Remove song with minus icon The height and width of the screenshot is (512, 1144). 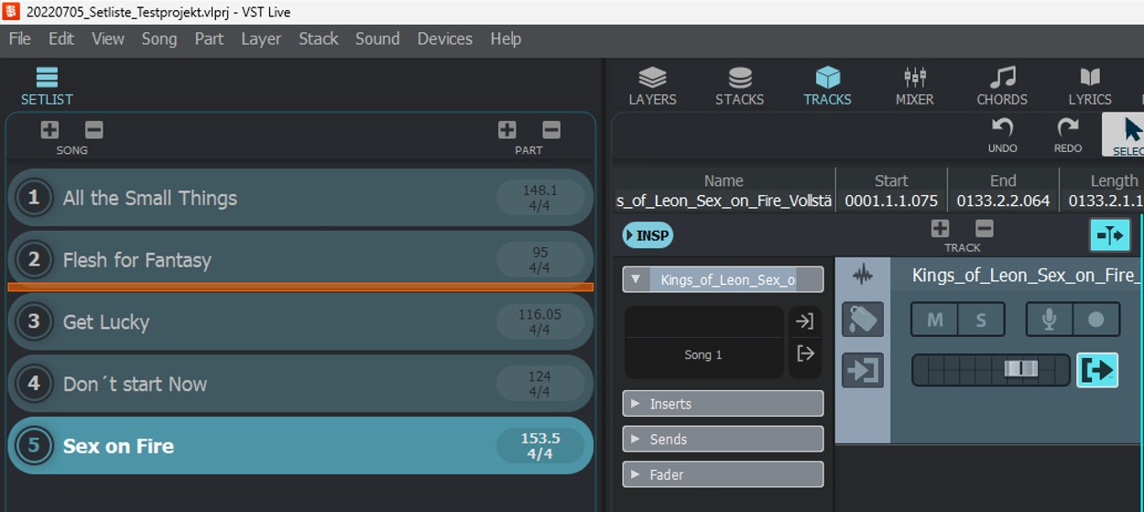pos(94,130)
